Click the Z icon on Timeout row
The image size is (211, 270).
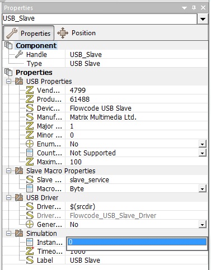coord(30,251)
